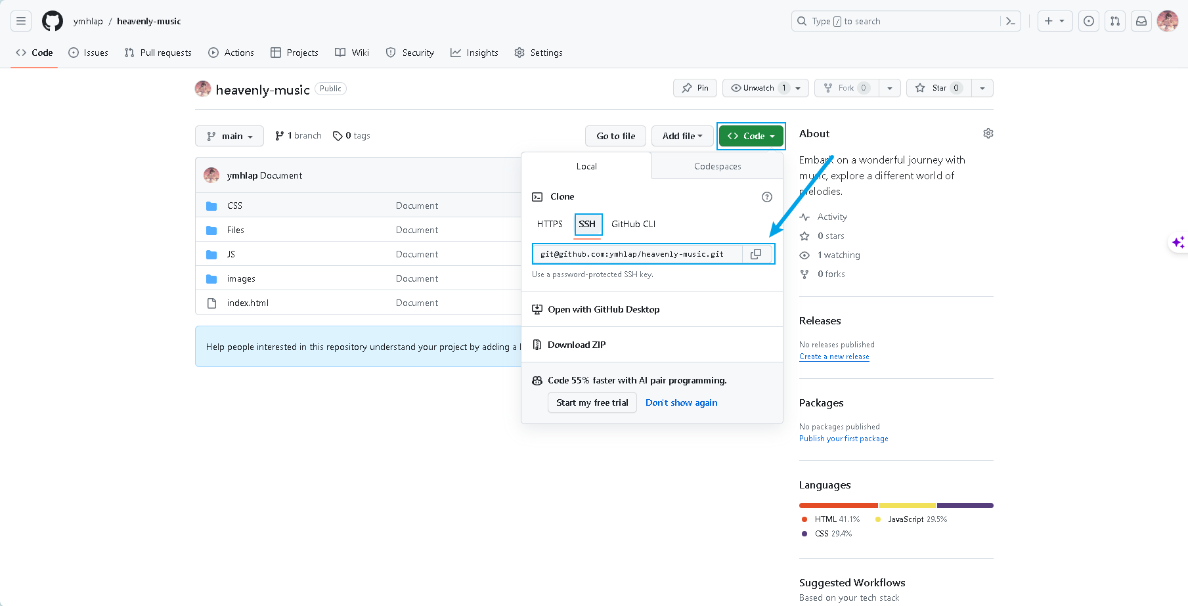1188x606 pixels.
Task: Open the Add file dropdown
Action: 682,136
